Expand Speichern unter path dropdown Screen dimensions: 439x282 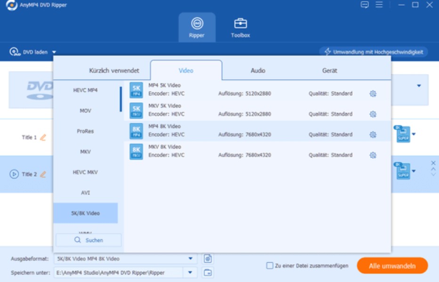pyautogui.click(x=190, y=272)
